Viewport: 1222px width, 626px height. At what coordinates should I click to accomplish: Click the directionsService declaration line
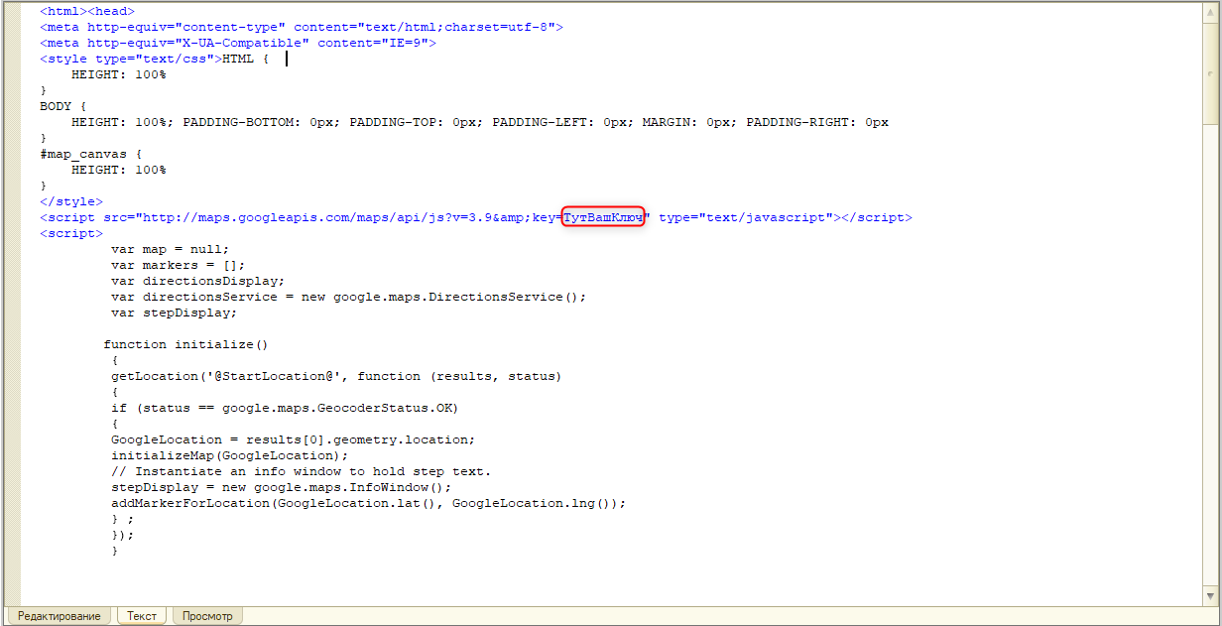[349, 297]
